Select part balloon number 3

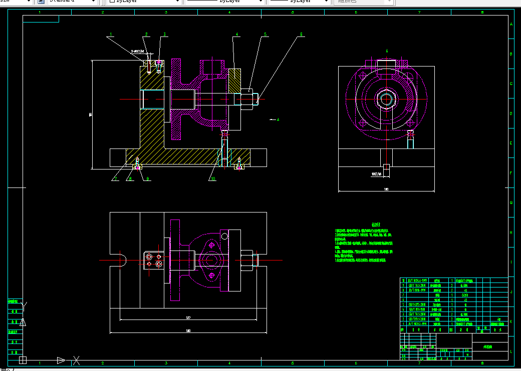pyautogui.click(x=164, y=34)
